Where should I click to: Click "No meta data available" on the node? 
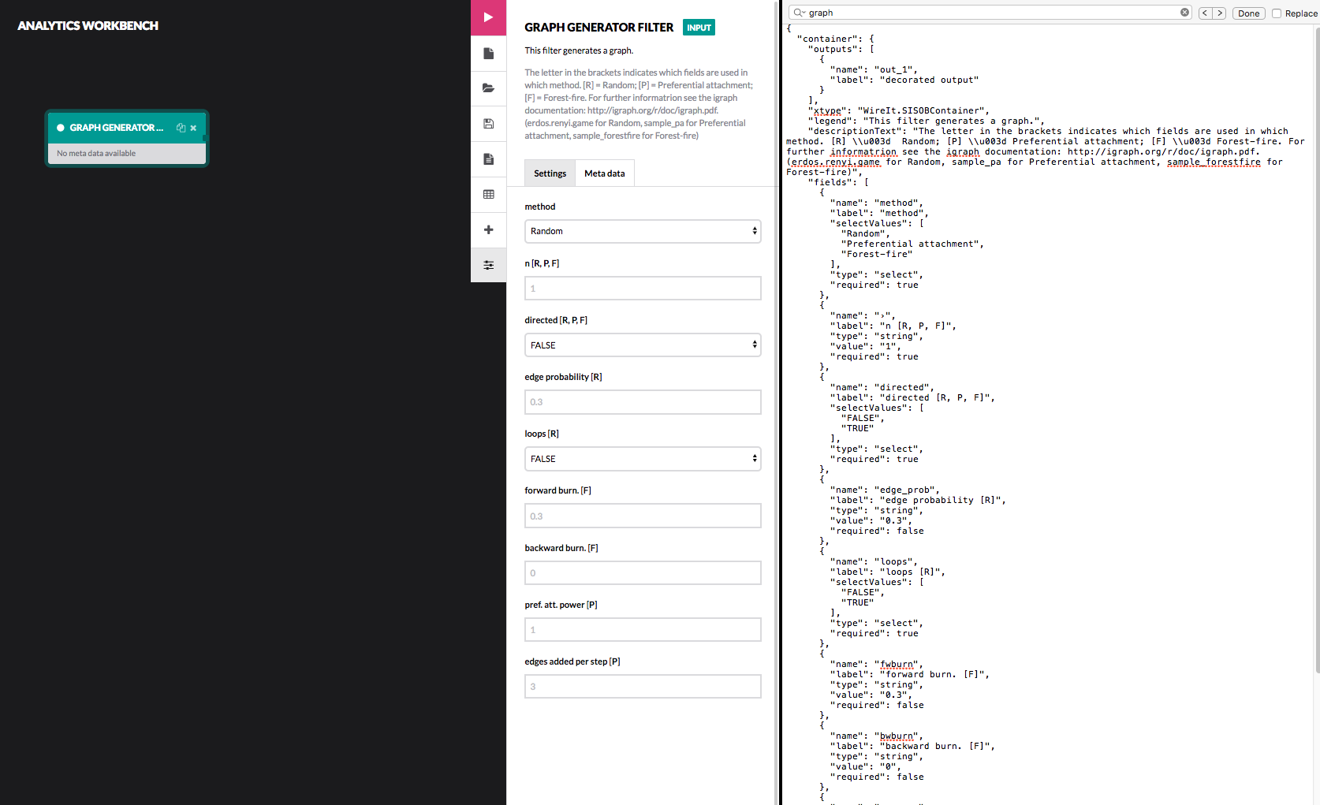(96, 154)
